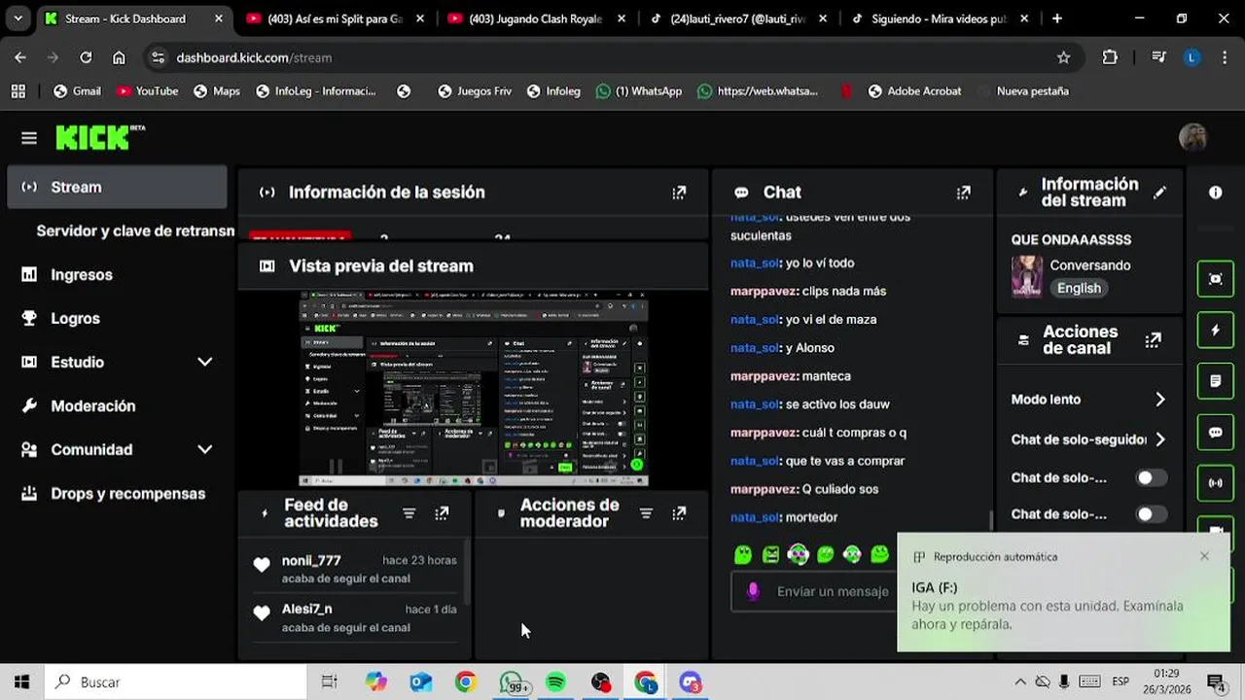Close the Reproducción automática notification
Screen dimensions: 1245x700
pos(1204,556)
